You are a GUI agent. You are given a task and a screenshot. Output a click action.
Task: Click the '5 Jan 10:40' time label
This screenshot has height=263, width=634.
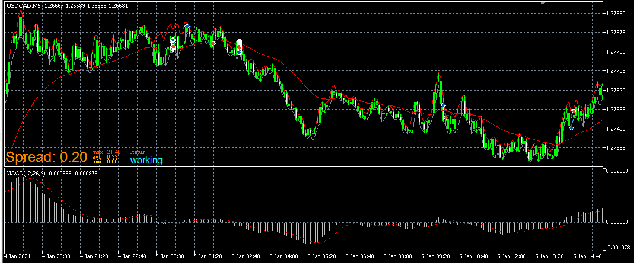[474, 256]
